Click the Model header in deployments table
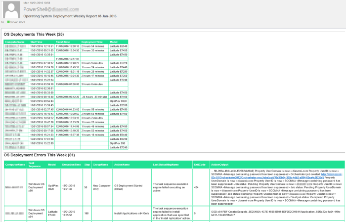Screen dimensions: 346x222 coord(113,42)
